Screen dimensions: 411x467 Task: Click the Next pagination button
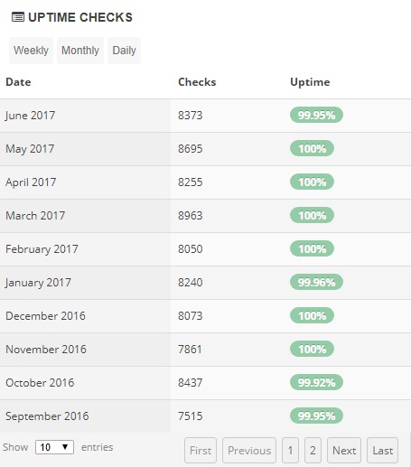(344, 451)
